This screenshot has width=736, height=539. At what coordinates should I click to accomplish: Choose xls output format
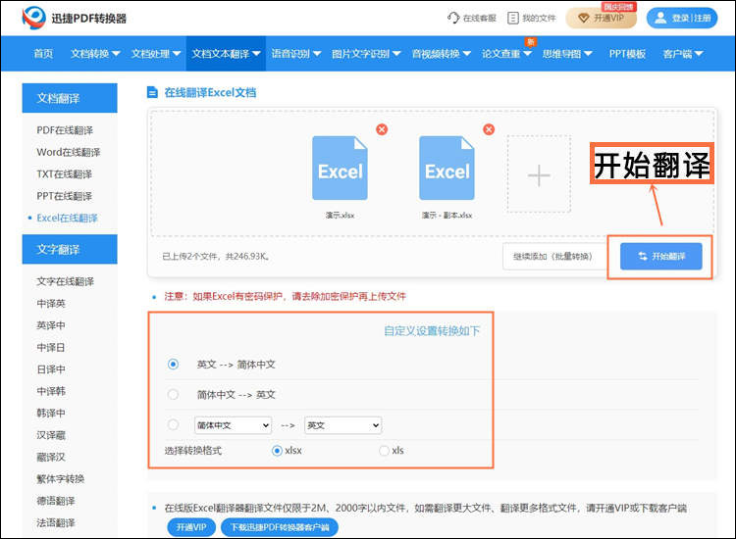384,451
